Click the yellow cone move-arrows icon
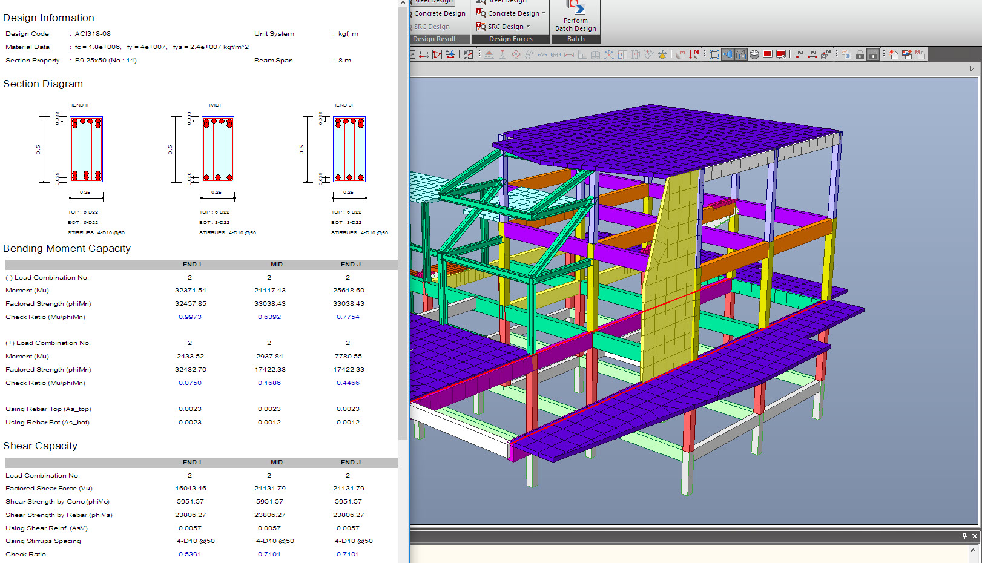 (x=662, y=54)
